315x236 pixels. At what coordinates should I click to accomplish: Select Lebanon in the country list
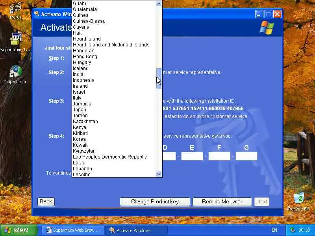coord(114,169)
